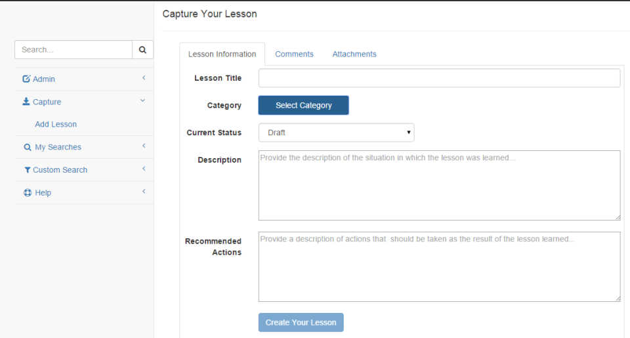
Task: Open the Attachments tab
Action: 354,54
